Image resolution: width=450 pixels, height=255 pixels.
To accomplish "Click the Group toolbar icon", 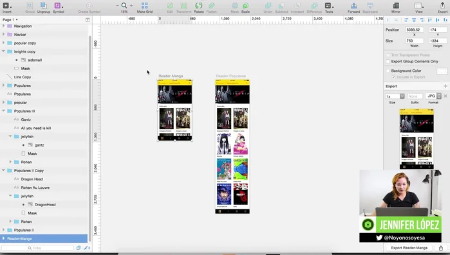I will [x=30, y=8].
